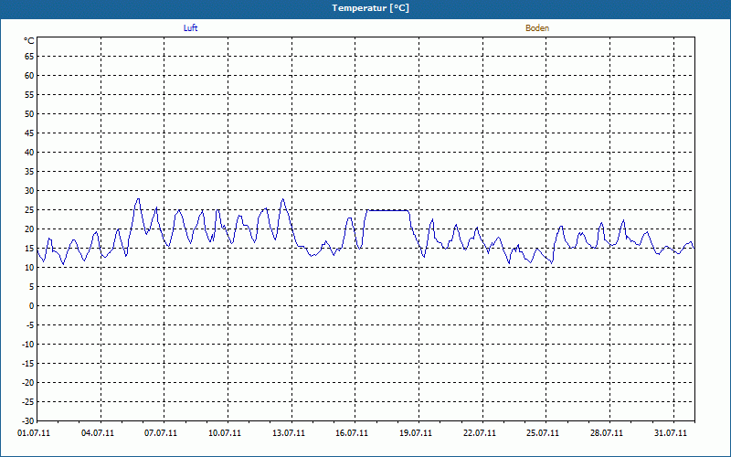
Task: Click the Boden legend label
Action: (537, 28)
